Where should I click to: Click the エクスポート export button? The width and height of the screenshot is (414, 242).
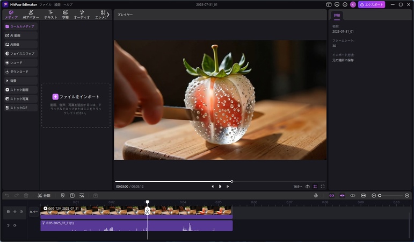coord(372,4)
